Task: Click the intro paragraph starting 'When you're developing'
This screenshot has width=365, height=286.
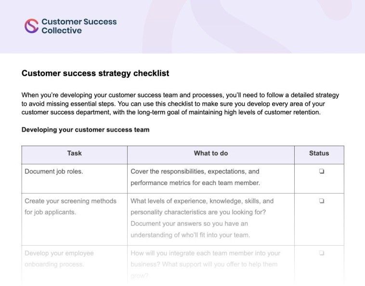Action: (180, 104)
